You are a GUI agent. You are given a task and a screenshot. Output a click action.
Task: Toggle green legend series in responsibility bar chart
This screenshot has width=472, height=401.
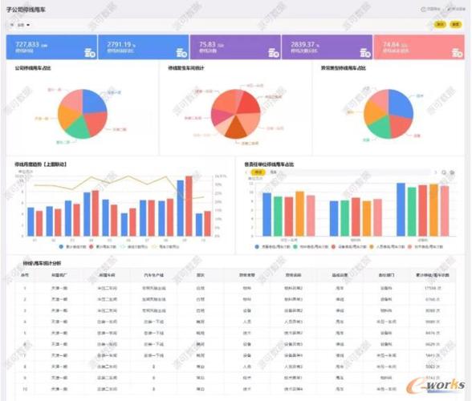click(x=311, y=247)
